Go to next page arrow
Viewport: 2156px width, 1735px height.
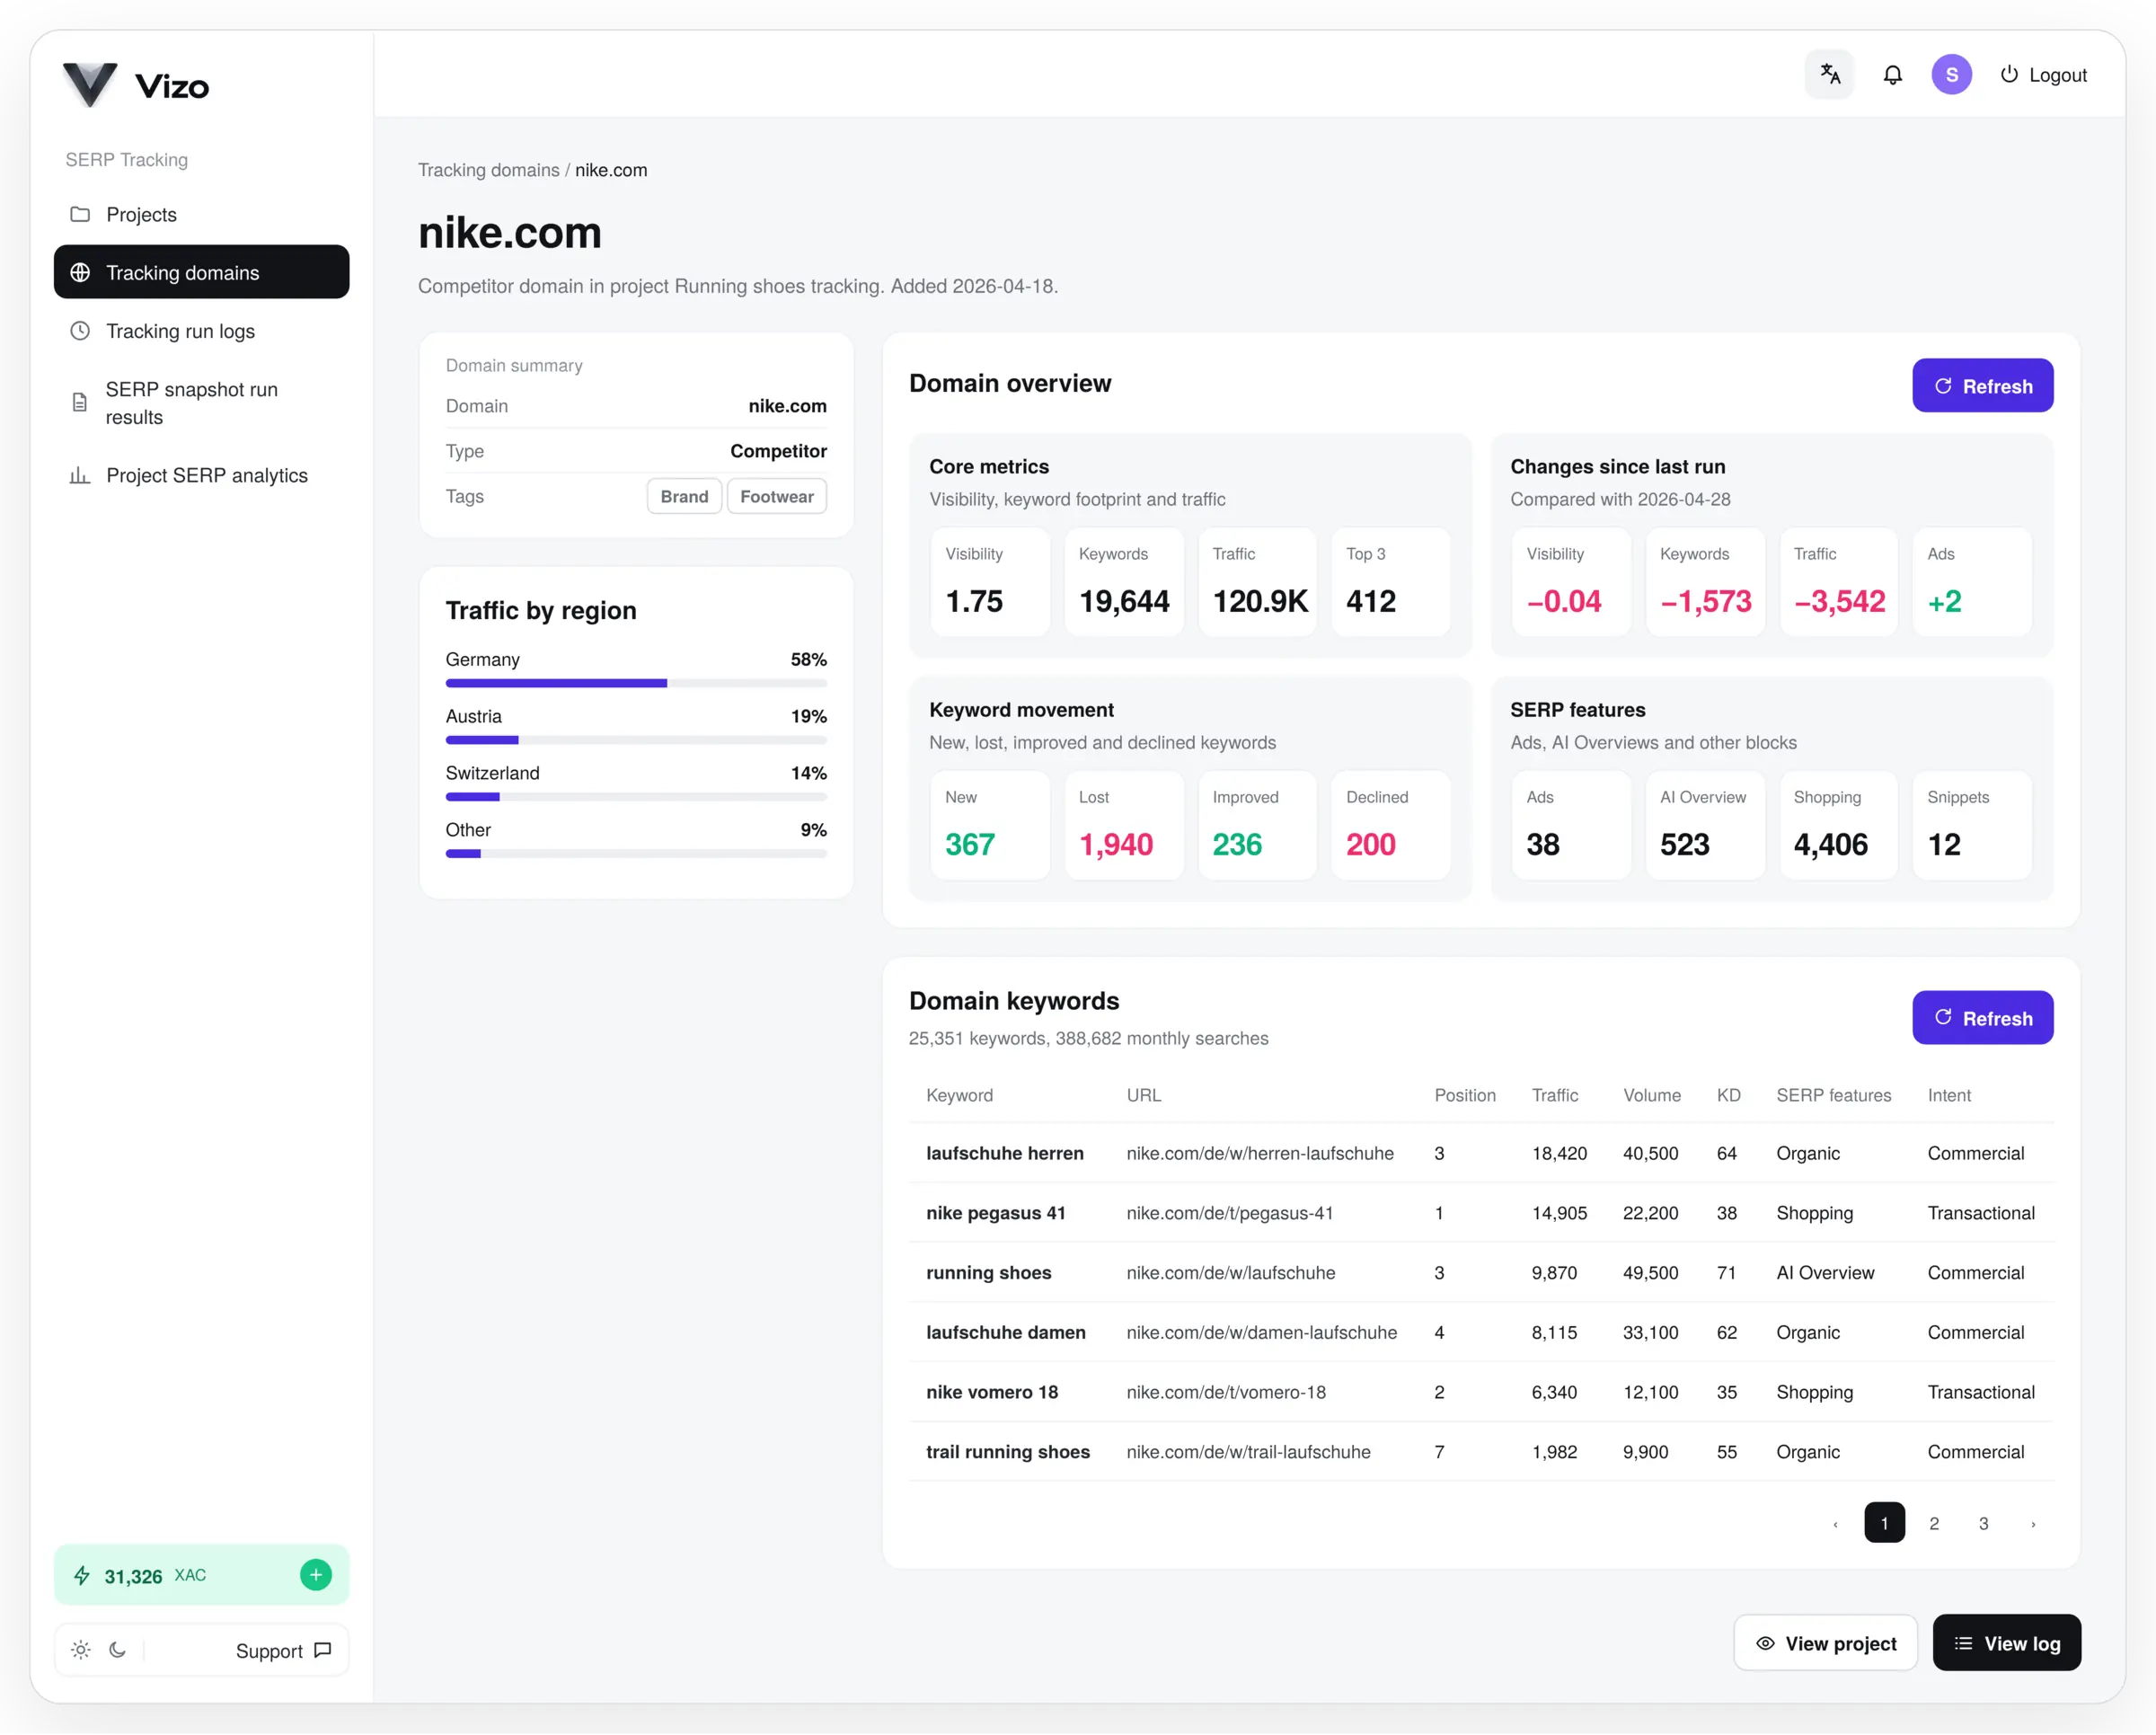pyautogui.click(x=2032, y=1523)
